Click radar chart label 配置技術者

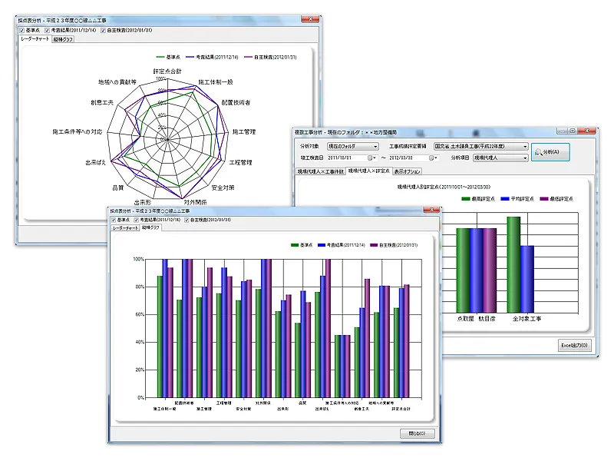(236, 102)
